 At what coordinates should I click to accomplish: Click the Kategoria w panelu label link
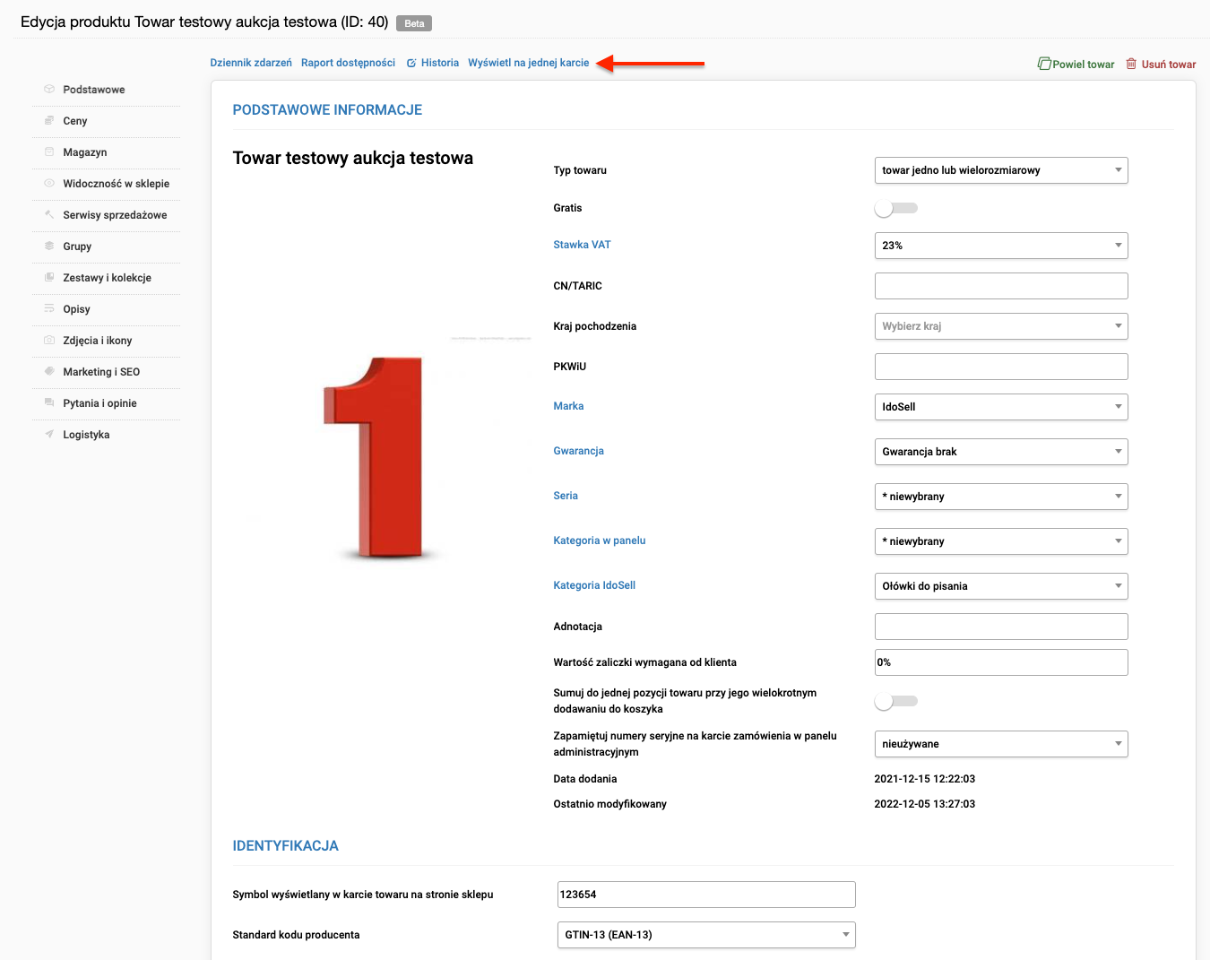(x=600, y=541)
